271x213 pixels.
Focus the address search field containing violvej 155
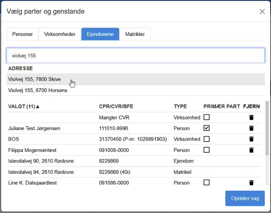135,55
